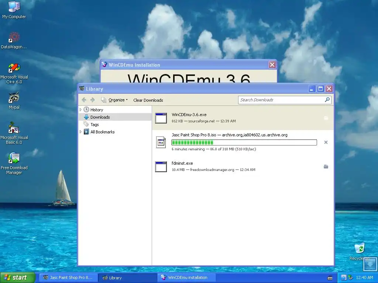Open the Organize dropdown menu
This screenshot has width=378, height=283.
tap(114, 100)
